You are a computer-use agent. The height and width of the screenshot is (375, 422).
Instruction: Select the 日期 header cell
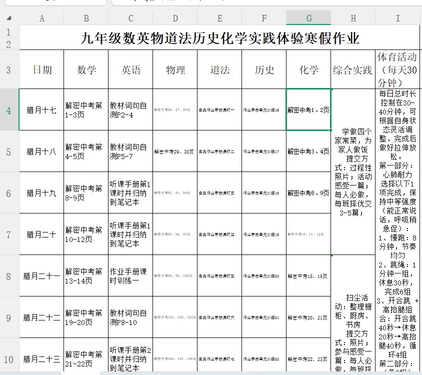pos(41,69)
